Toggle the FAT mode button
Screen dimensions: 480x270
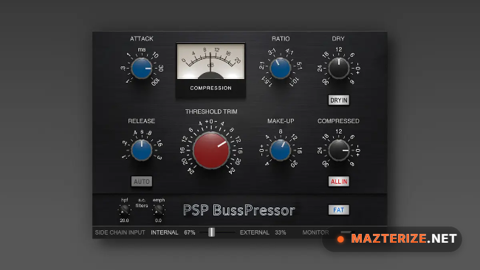click(338, 210)
